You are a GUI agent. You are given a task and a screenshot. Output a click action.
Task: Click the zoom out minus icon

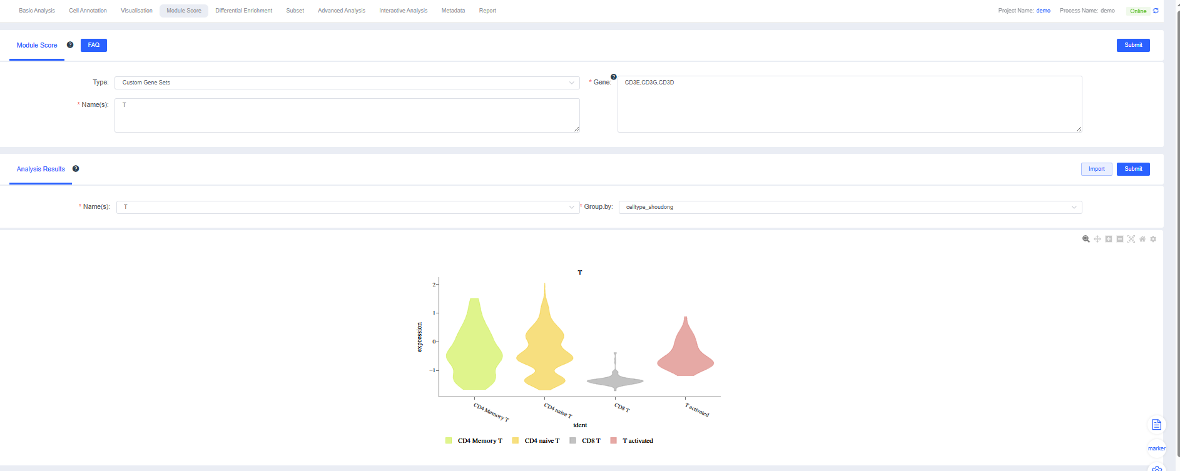pos(1120,239)
